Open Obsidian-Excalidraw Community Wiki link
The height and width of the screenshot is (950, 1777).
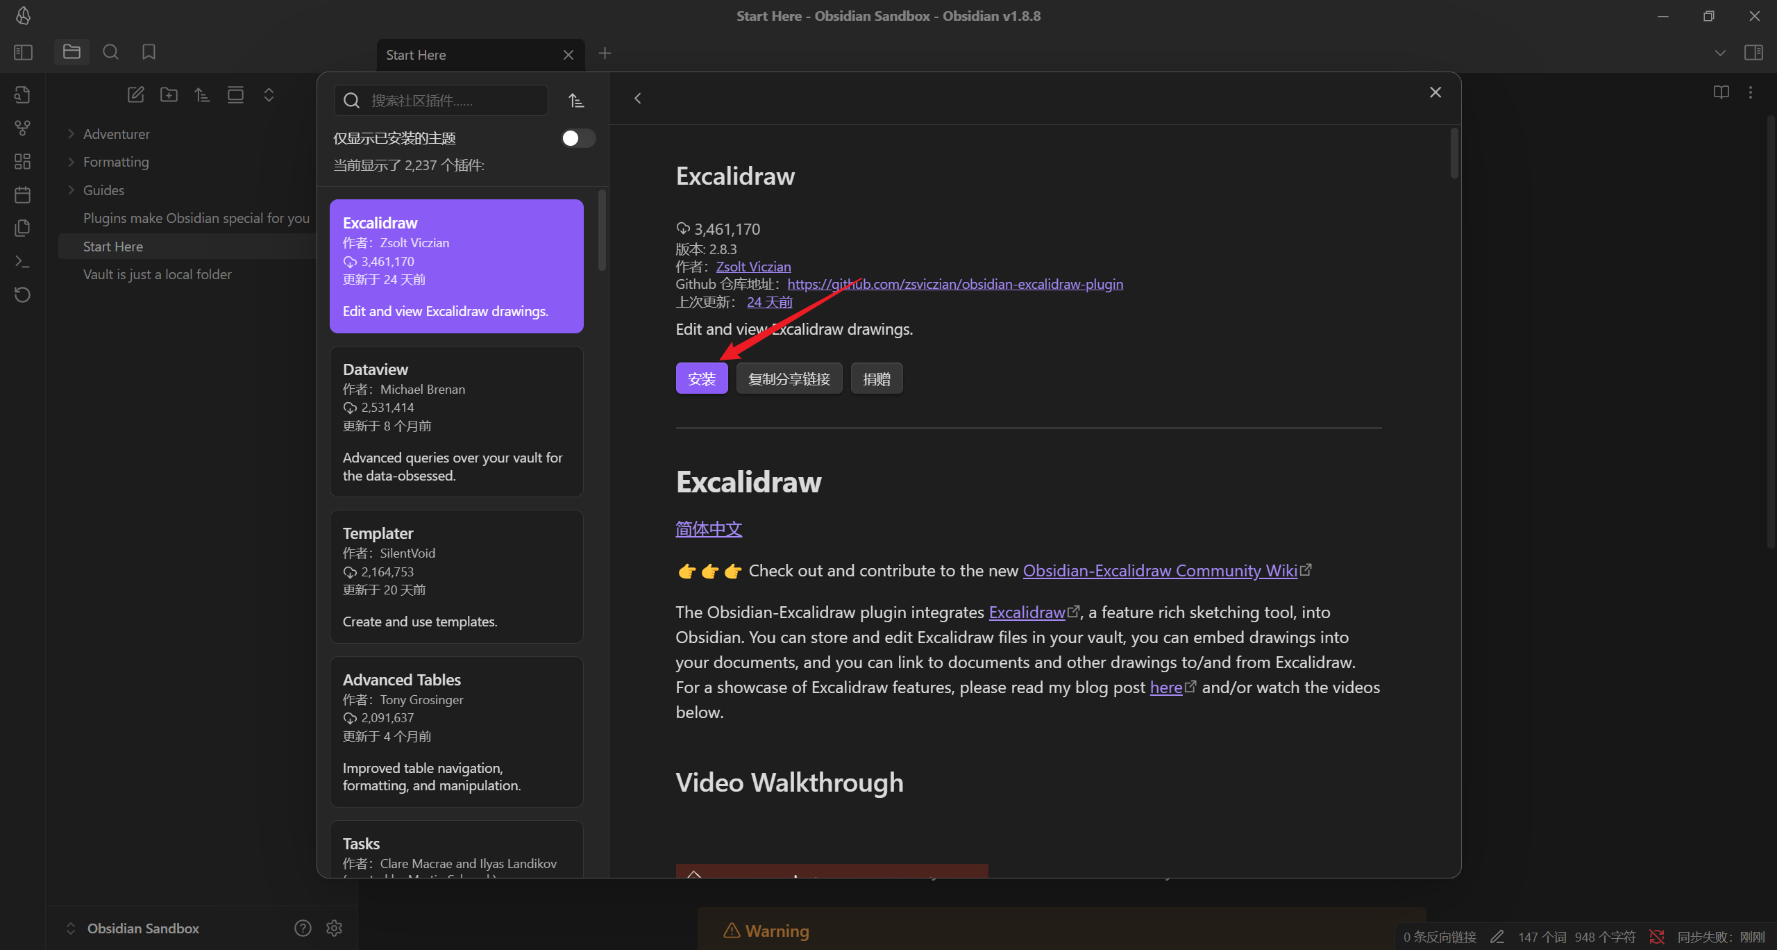tap(1160, 571)
